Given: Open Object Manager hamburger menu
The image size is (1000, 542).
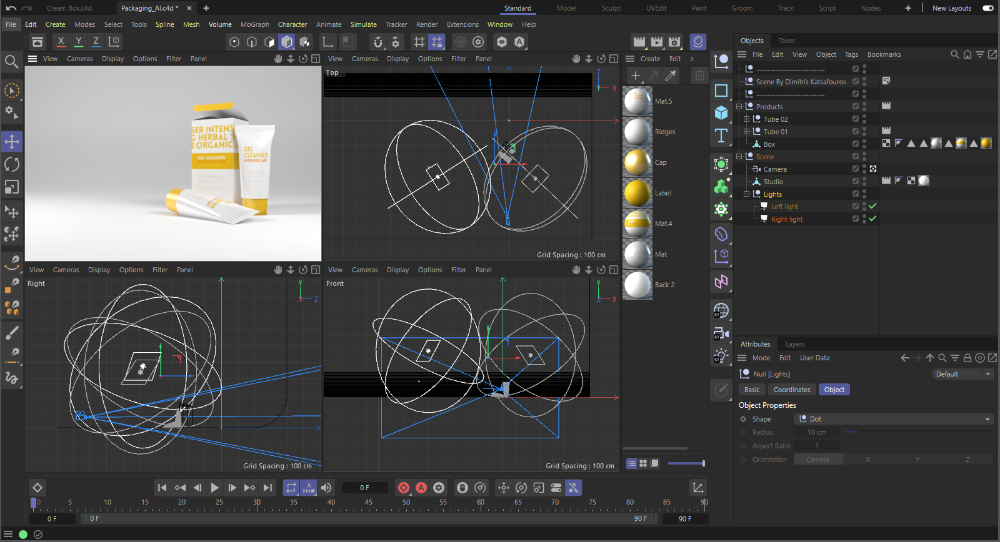Looking at the screenshot, I should click(742, 54).
